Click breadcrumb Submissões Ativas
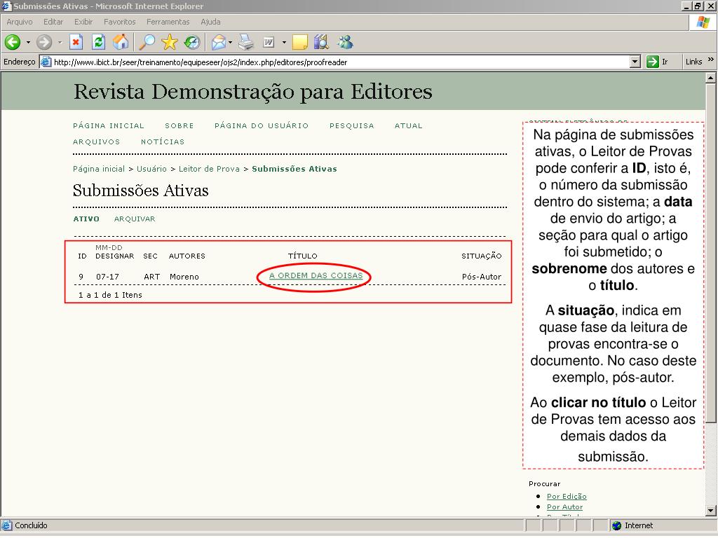718x538 pixels. tap(294, 169)
